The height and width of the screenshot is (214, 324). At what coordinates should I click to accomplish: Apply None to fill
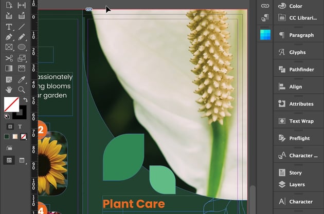tap(23, 136)
